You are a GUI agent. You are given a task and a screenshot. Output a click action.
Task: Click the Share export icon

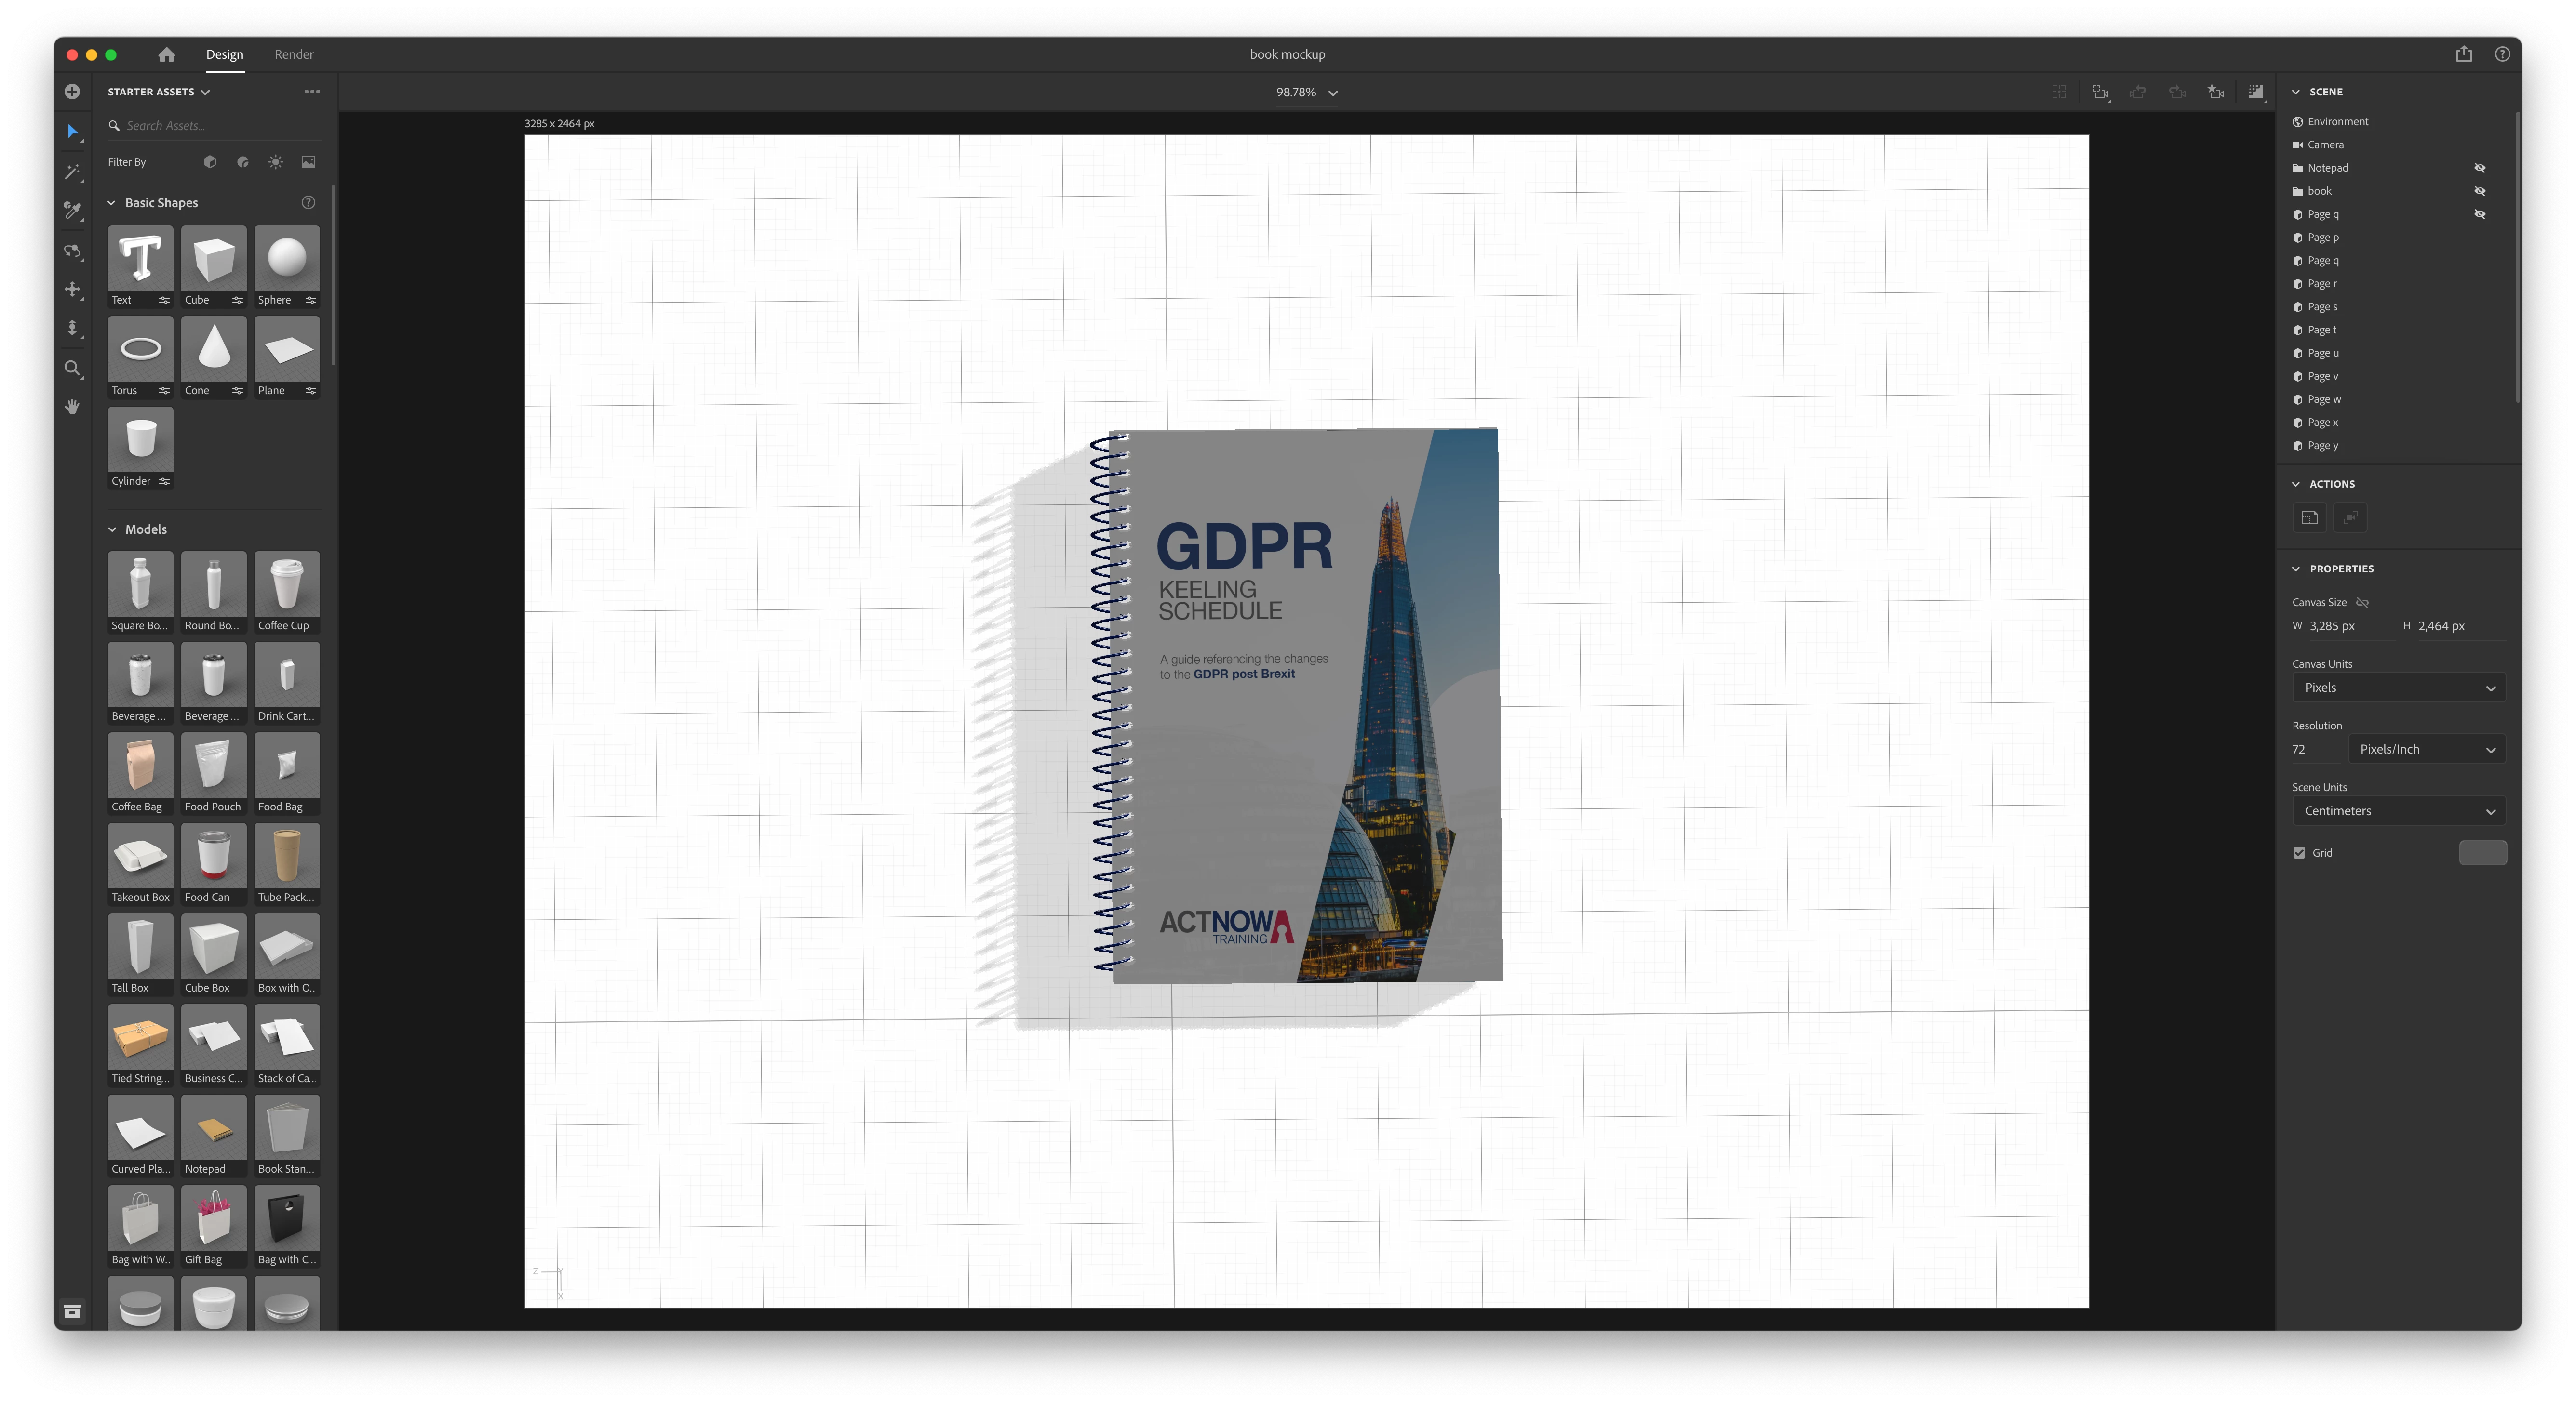click(2463, 55)
